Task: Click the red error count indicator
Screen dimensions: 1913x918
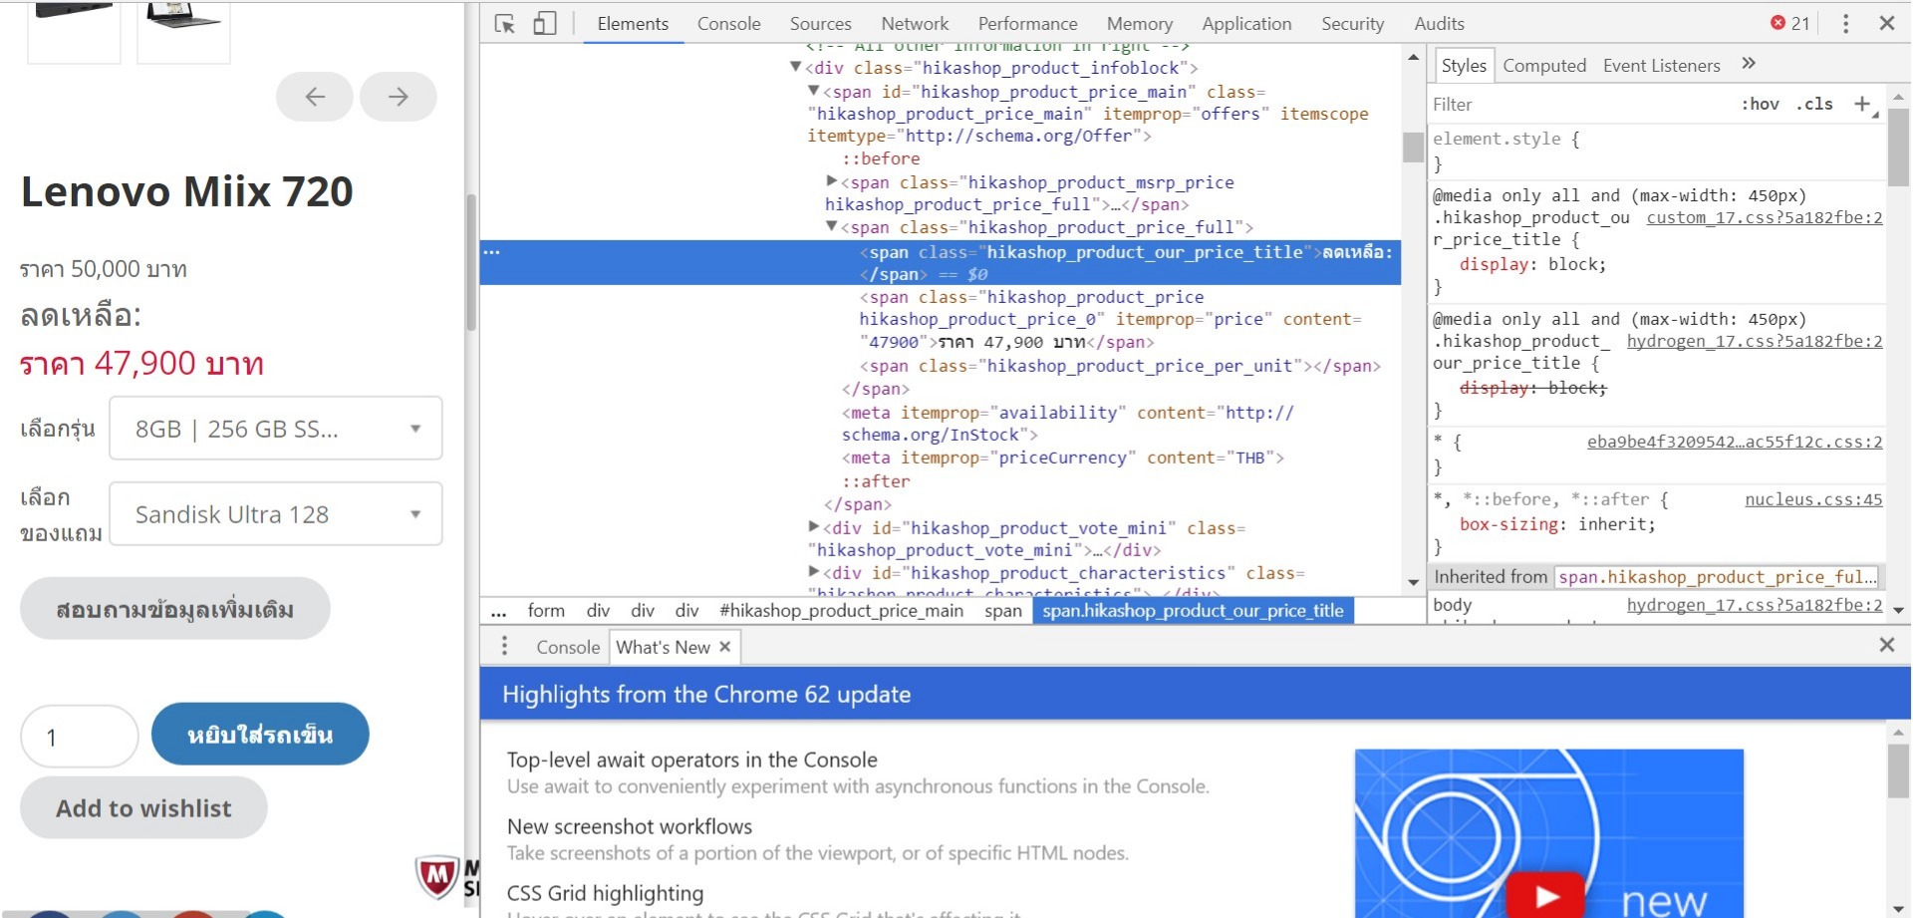Action: 1789,23
